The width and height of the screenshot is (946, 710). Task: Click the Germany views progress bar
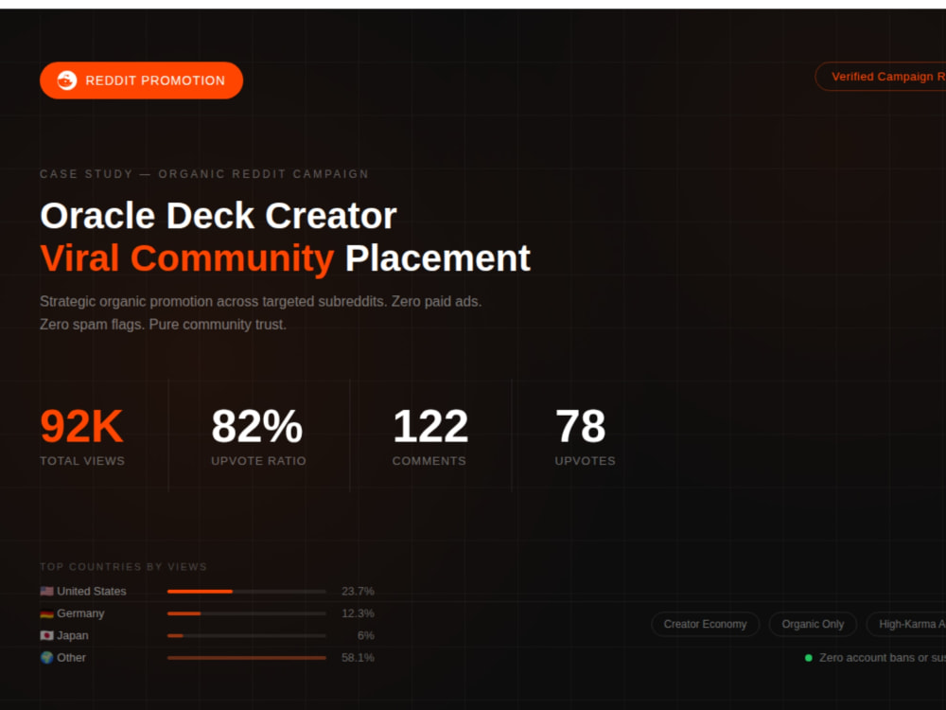(x=247, y=613)
